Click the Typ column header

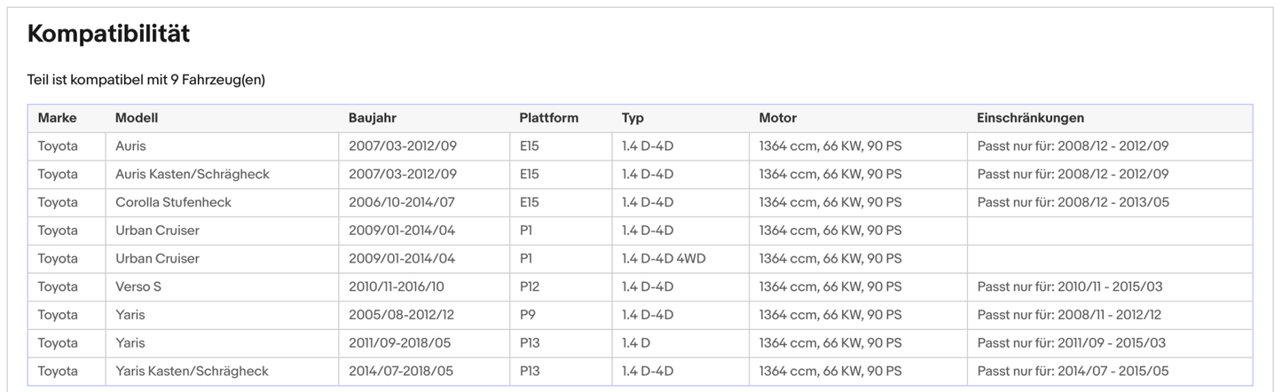tap(633, 118)
